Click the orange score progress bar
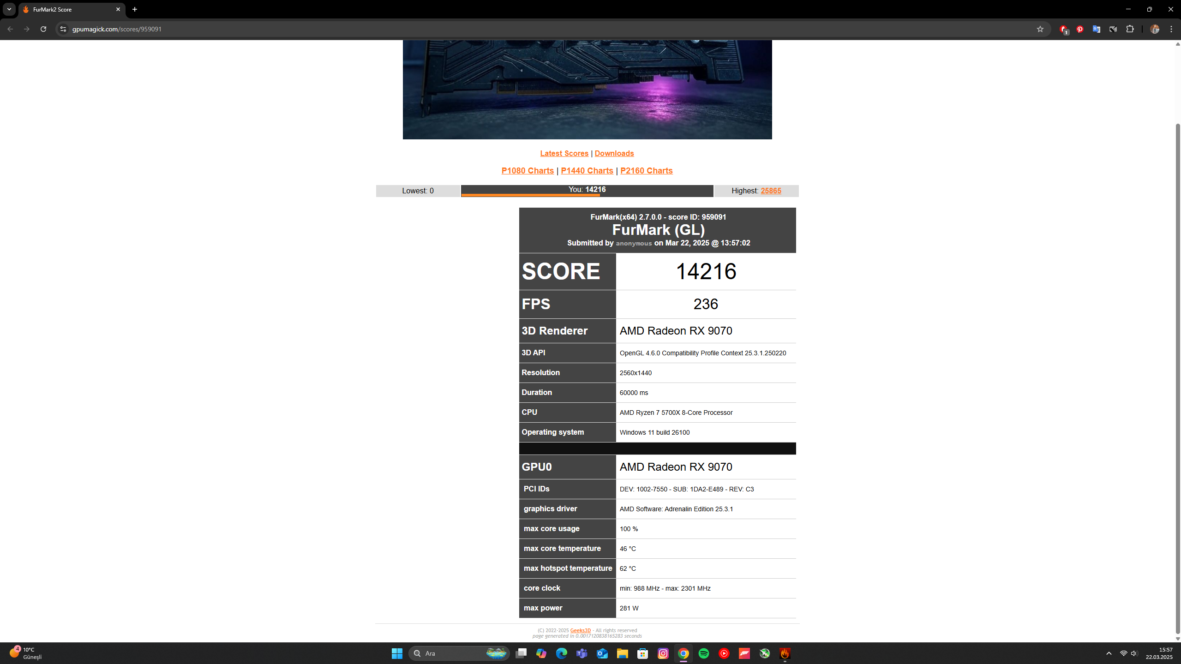The height and width of the screenshot is (664, 1181). pyautogui.click(x=530, y=195)
